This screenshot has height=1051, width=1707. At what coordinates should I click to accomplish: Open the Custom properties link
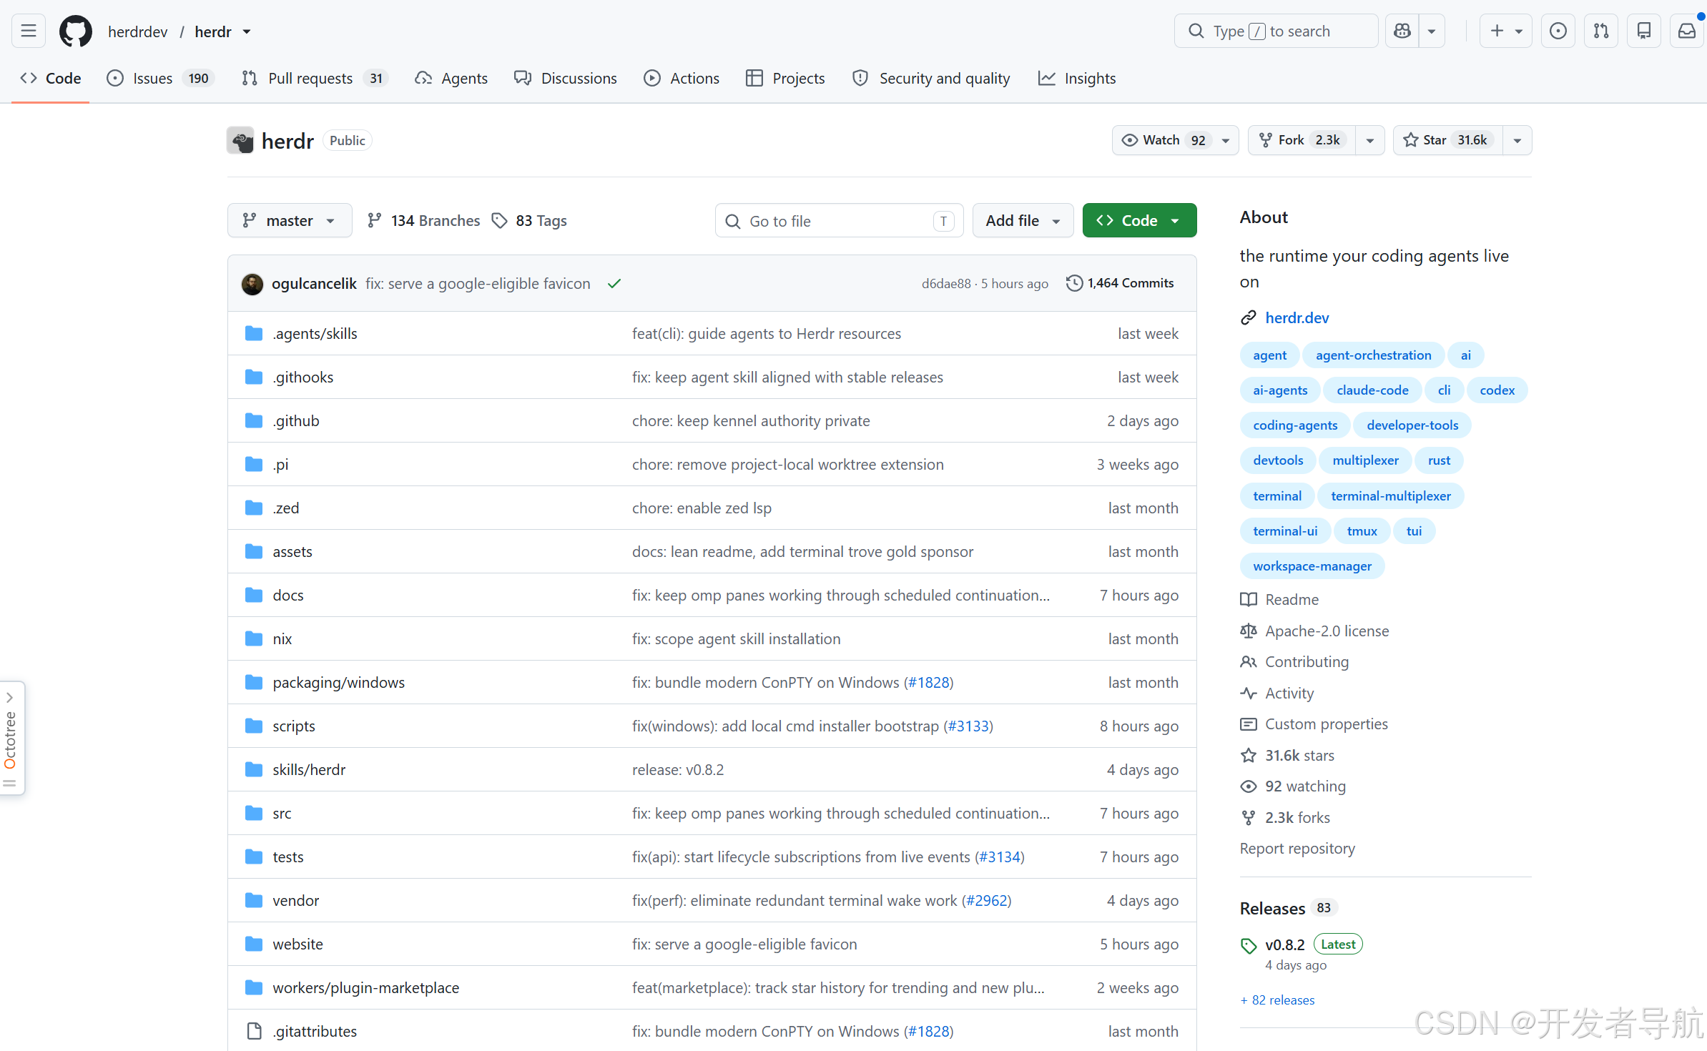coord(1314,724)
